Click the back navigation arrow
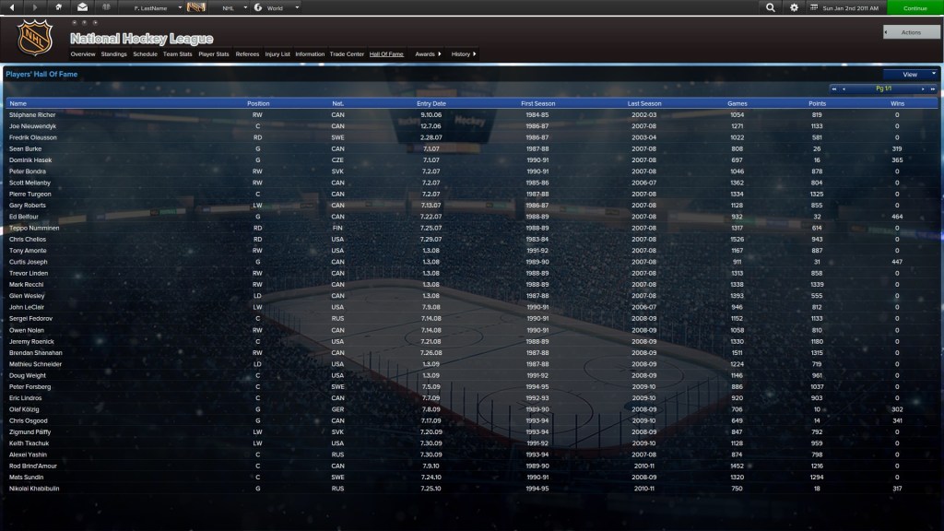The width and height of the screenshot is (944, 531). point(11,7)
